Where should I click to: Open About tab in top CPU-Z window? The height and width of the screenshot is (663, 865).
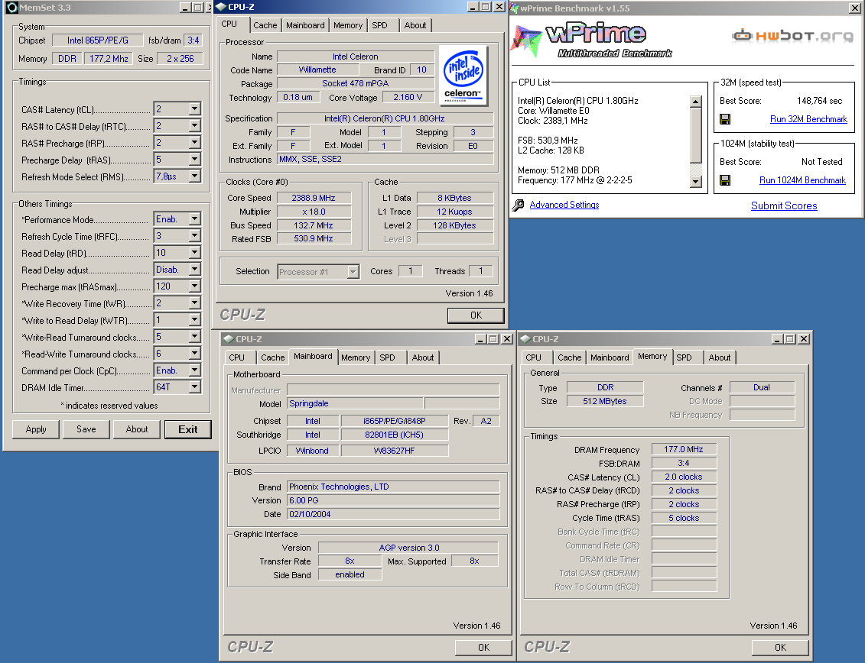pyautogui.click(x=415, y=25)
